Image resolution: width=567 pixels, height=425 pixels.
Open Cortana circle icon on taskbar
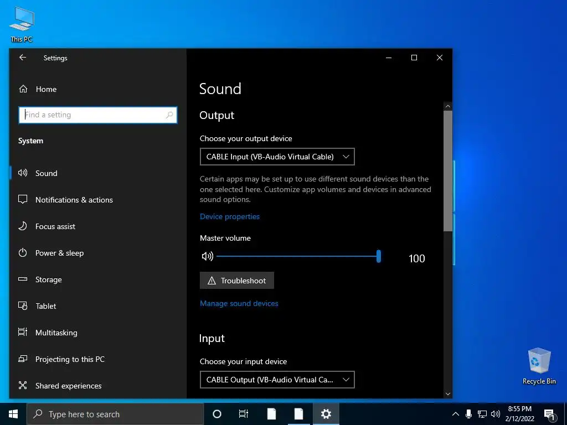(x=217, y=414)
